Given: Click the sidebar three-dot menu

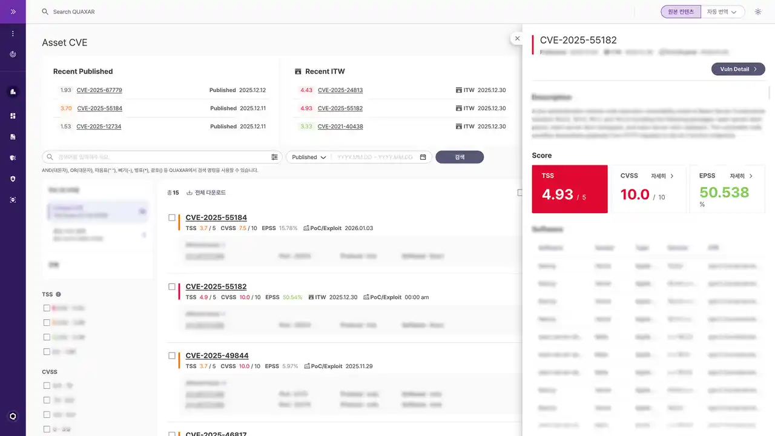Looking at the screenshot, I should click(13, 33).
